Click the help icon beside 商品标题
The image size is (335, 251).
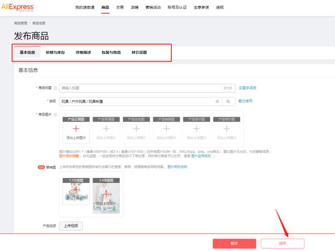click(55, 88)
